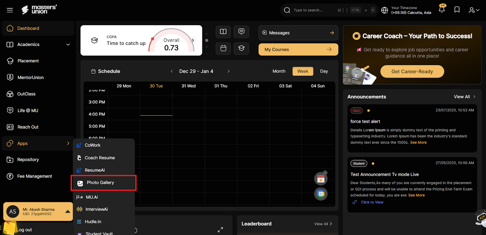This screenshot has height=235, width=486.
Task: Open the My Courses button
Action: coord(298,49)
